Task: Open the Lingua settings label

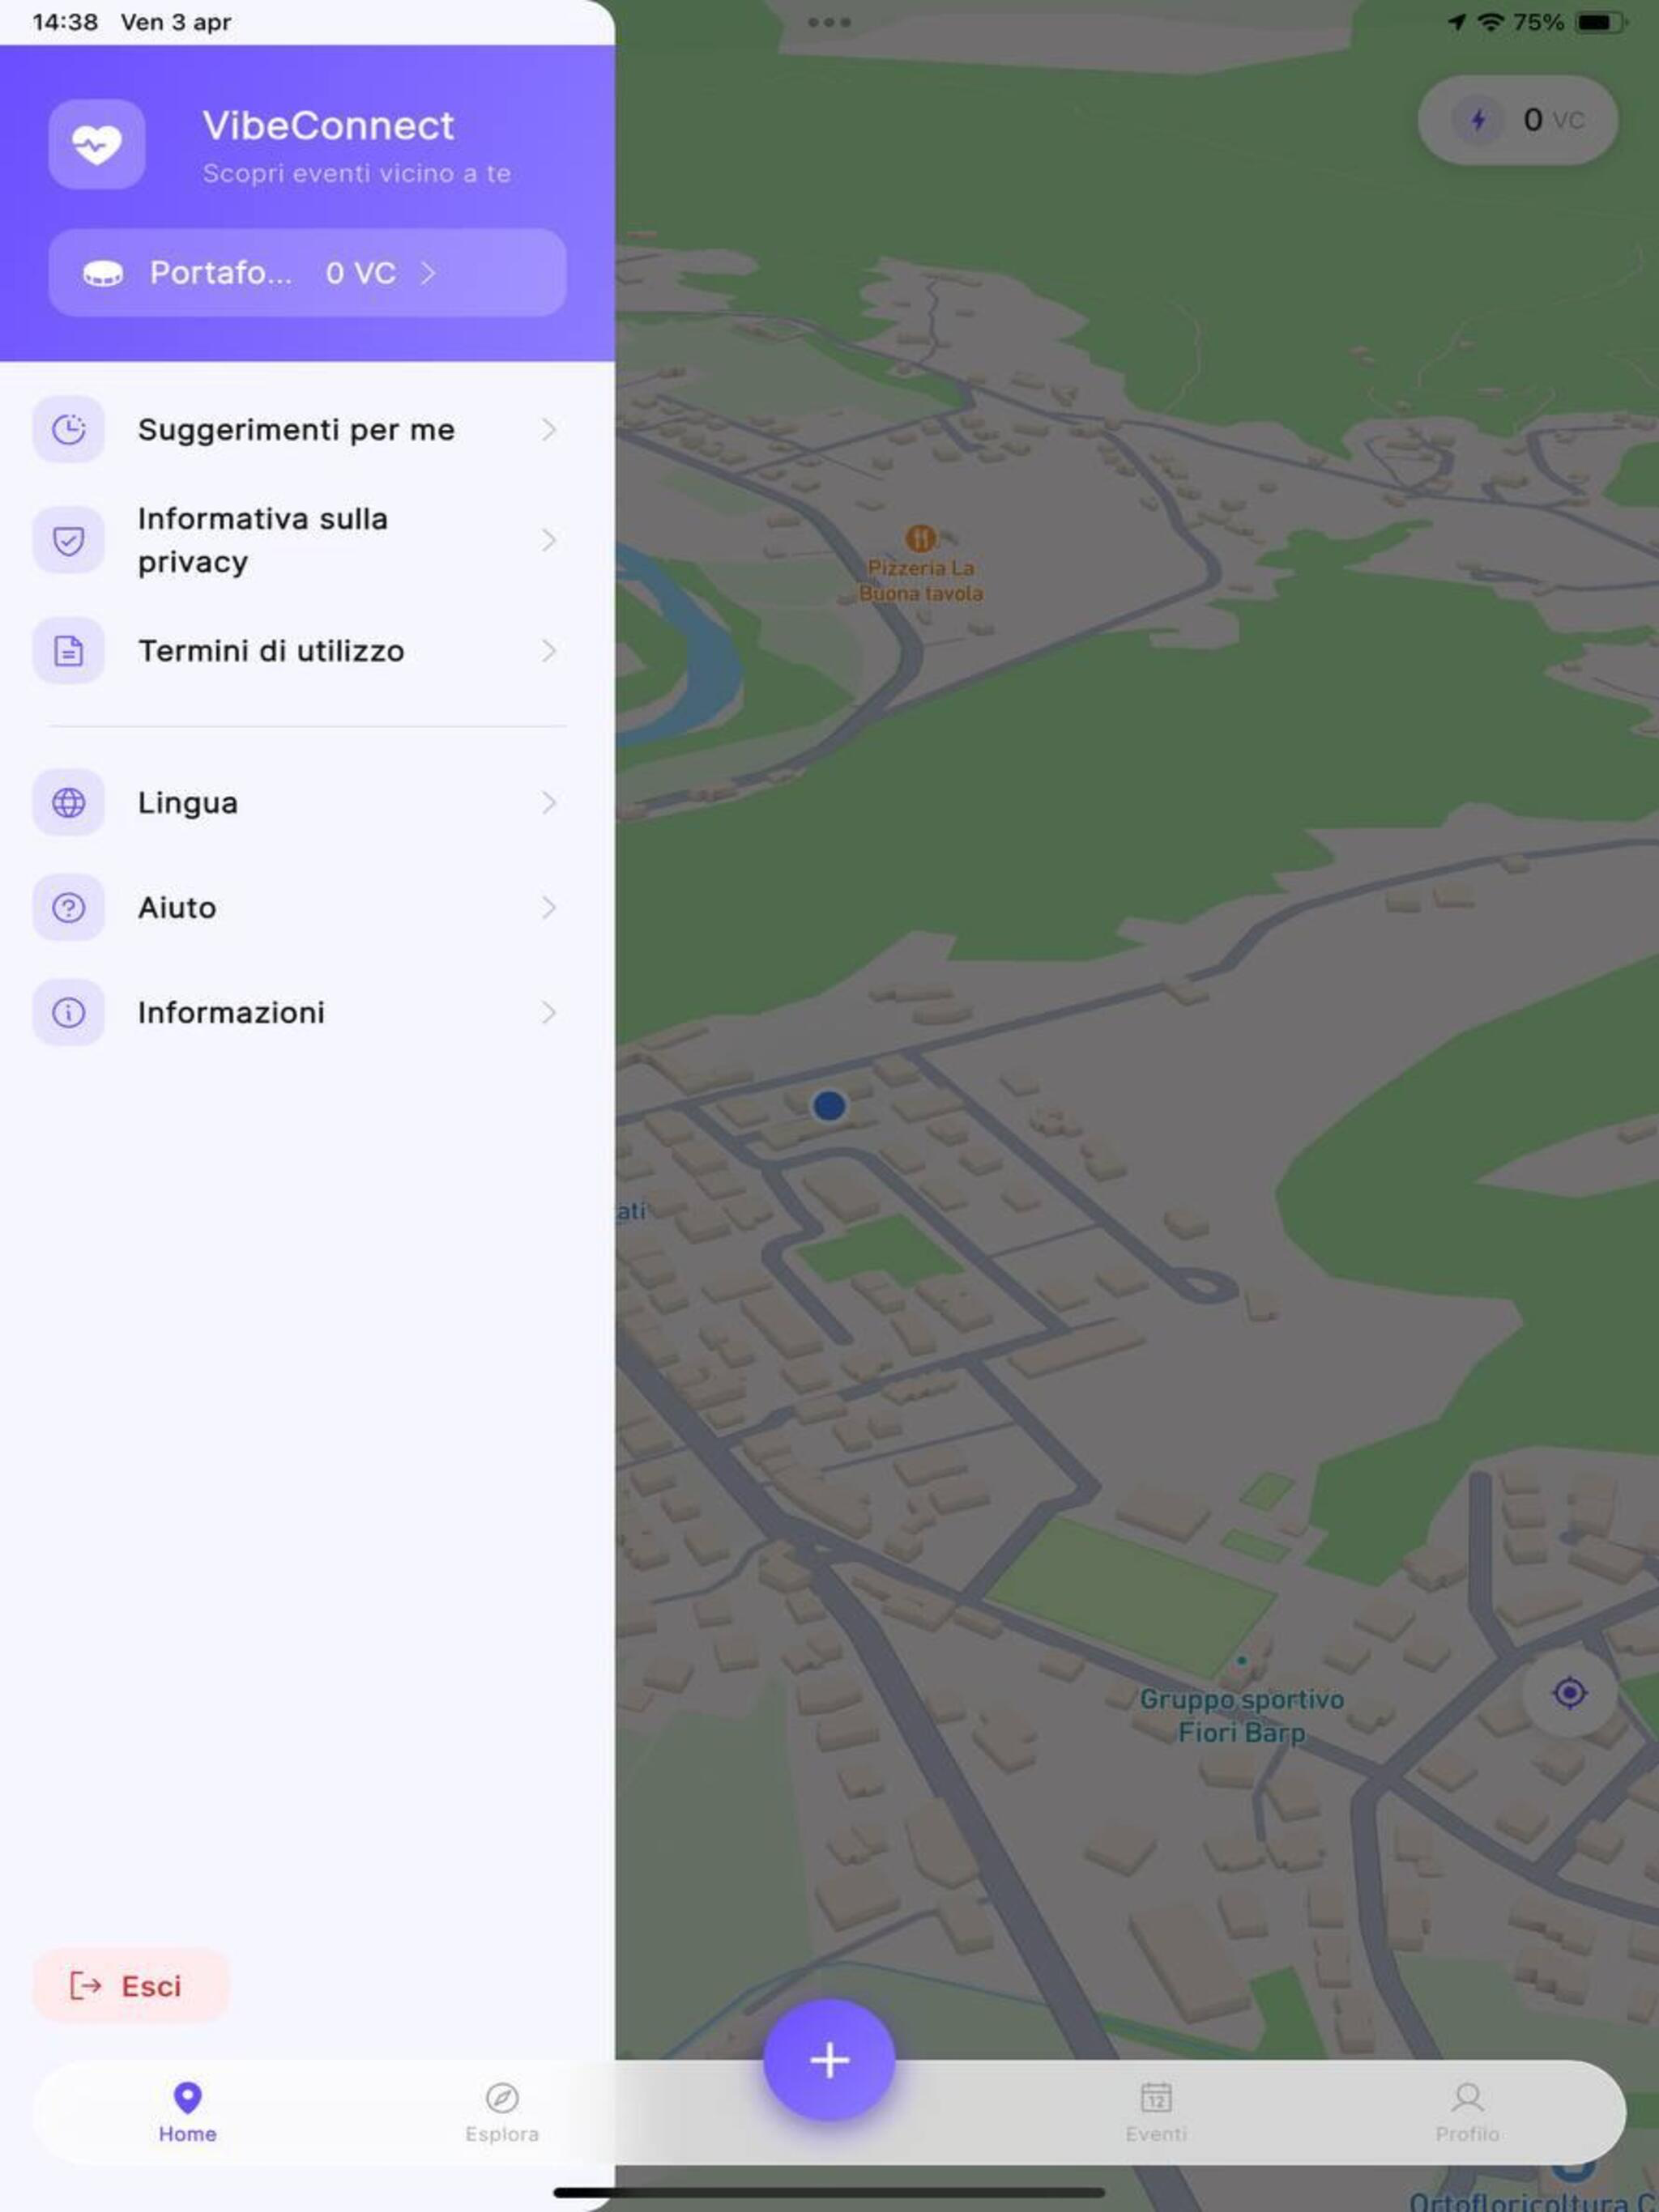Action: click(x=188, y=802)
